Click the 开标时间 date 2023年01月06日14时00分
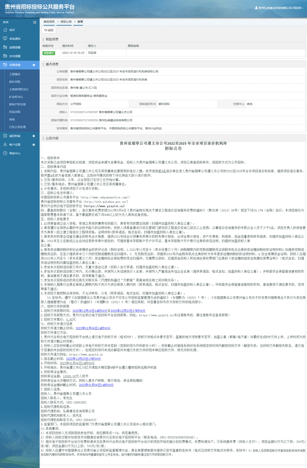Viewport: 307px width, 468px height. pyautogui.click(x=77, y=363)
